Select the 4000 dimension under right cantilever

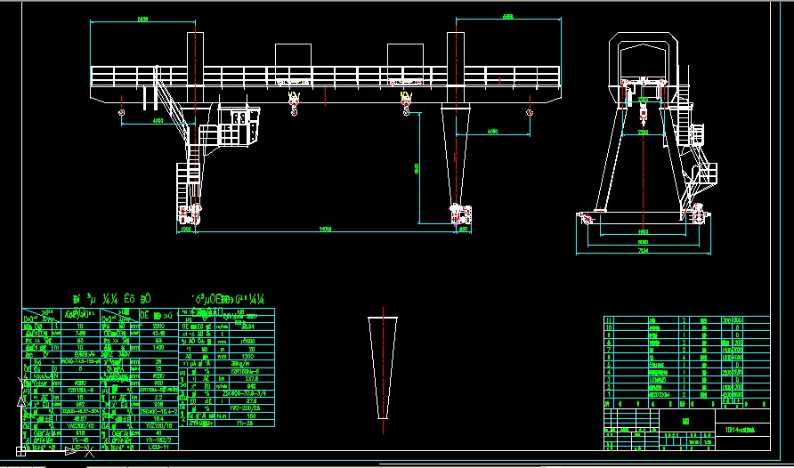[492, 132]
